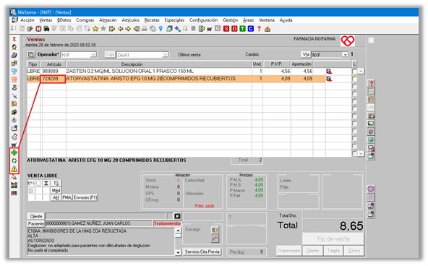Viewport: 428px width, 266px height.
Task: Click the black shopping cart toolbar icon
Action: (x=210, y=29)
